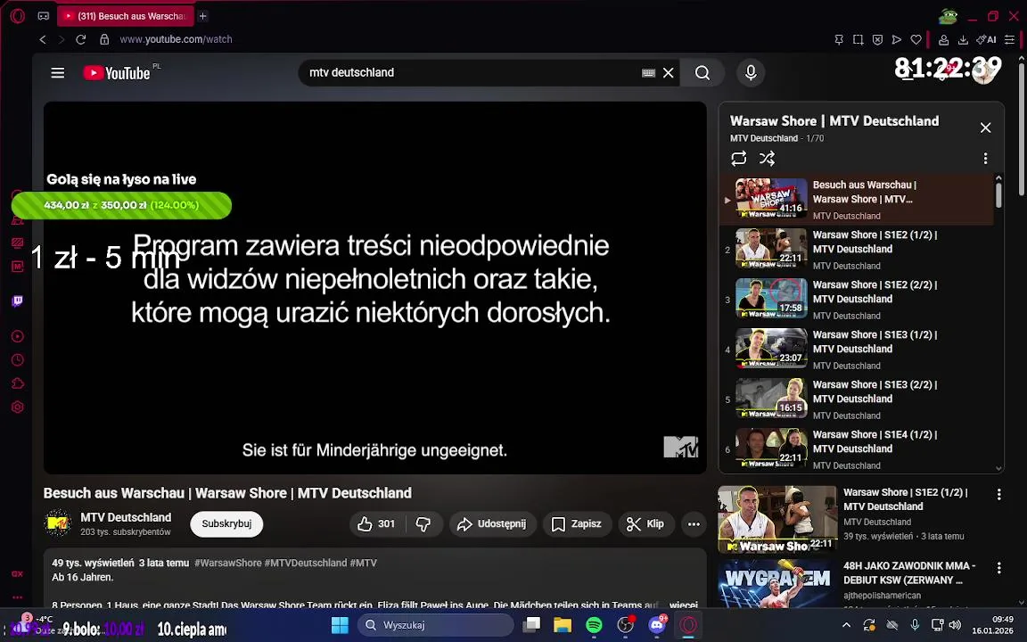Open sidebar history clock icon
Viewport: 1027px width, 642px height.
pyautogui.click(x=18, y=359)
